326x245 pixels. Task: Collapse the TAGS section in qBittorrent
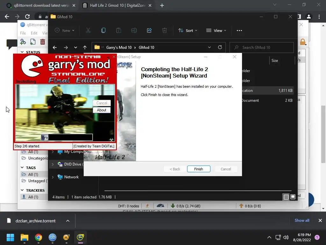pyautogui.click(x=22, y=167)
